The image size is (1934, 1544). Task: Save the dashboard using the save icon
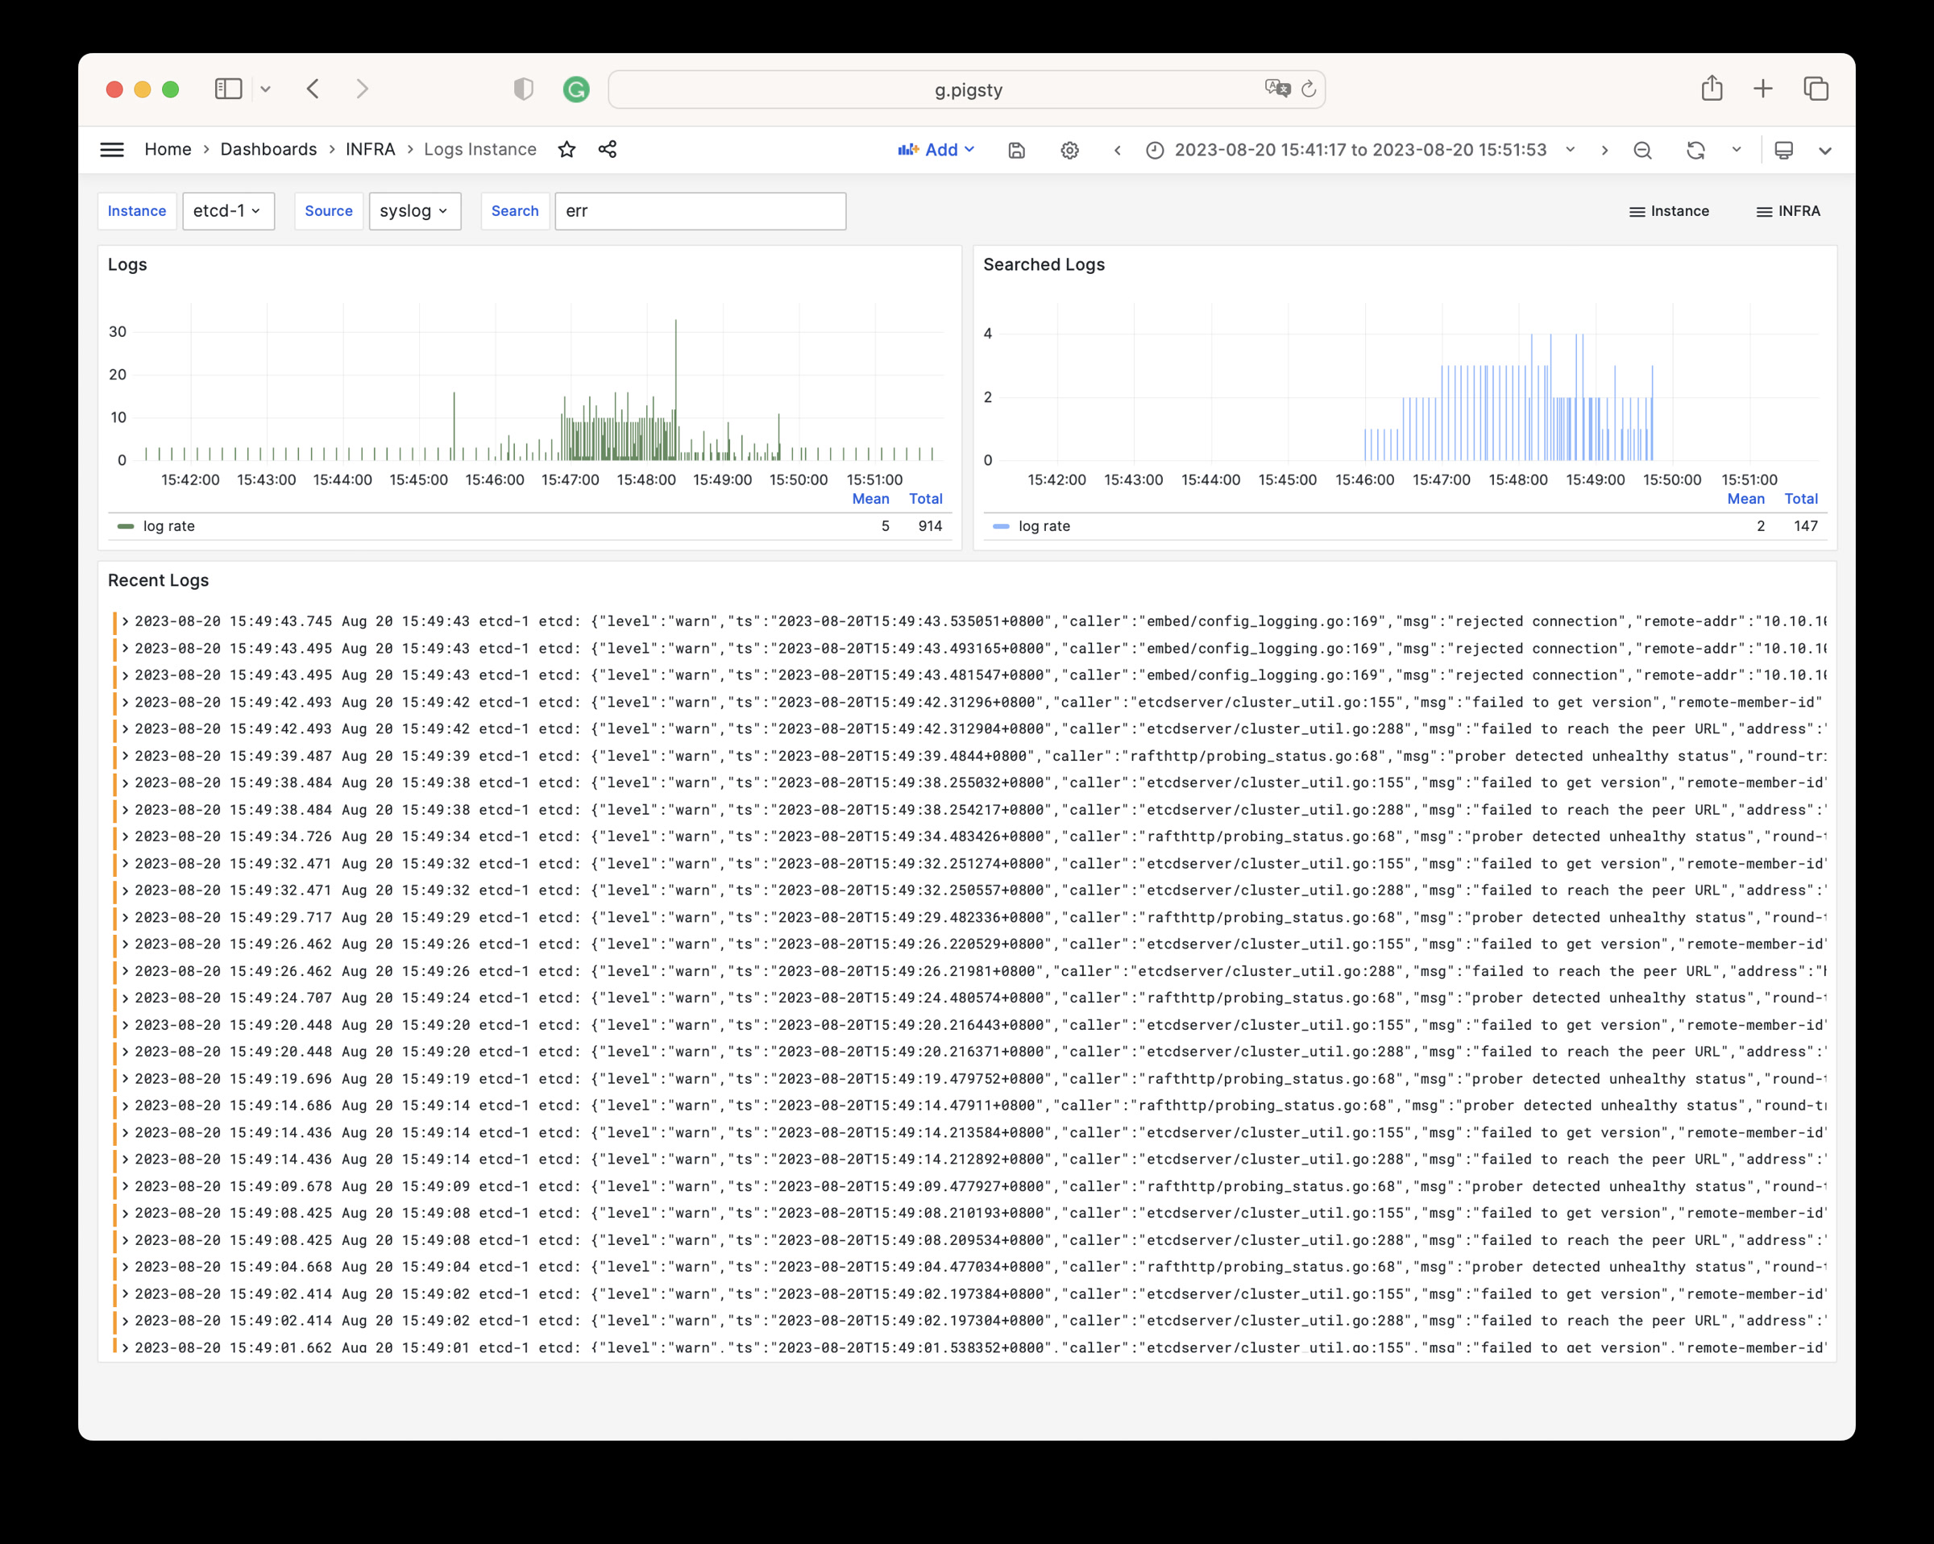(x=1016, y=149)
